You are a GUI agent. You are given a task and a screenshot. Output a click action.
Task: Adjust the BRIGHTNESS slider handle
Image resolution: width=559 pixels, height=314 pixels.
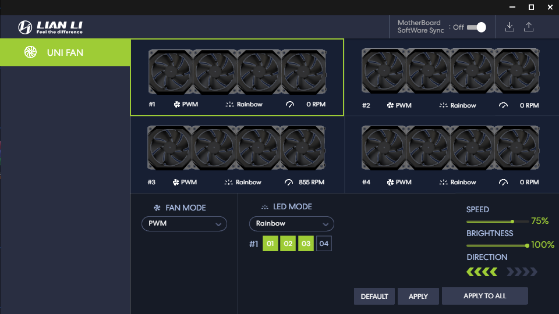click(x=527, y=245)
